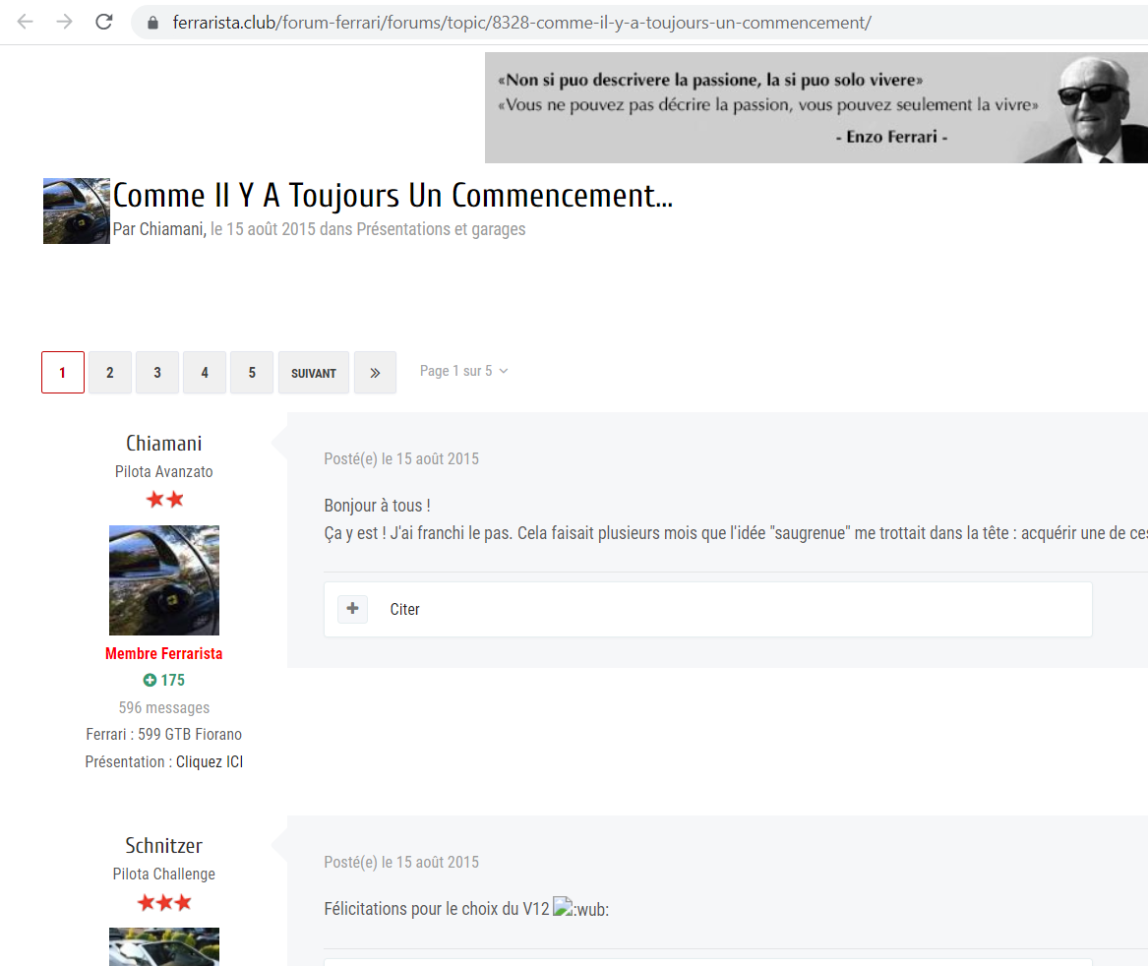Click the plus multi-quote icon beside Citer
Image resolution: width=1148 pixels, height=966 pixels.
(352, 609)
